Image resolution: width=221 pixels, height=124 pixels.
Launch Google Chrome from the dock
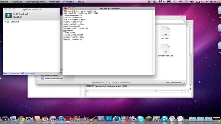click(x=21, y=119)
